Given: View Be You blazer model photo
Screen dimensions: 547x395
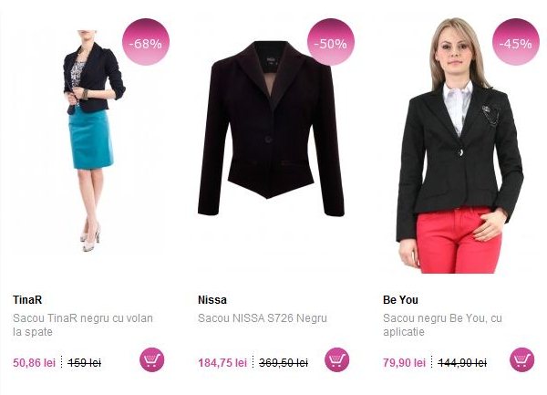Looking at the screenshot, I should 460,146.
